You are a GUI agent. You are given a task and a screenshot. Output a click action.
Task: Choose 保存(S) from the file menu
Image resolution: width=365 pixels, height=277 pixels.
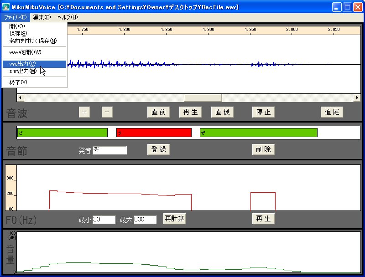pyautogui.click(x=35, y=33)
